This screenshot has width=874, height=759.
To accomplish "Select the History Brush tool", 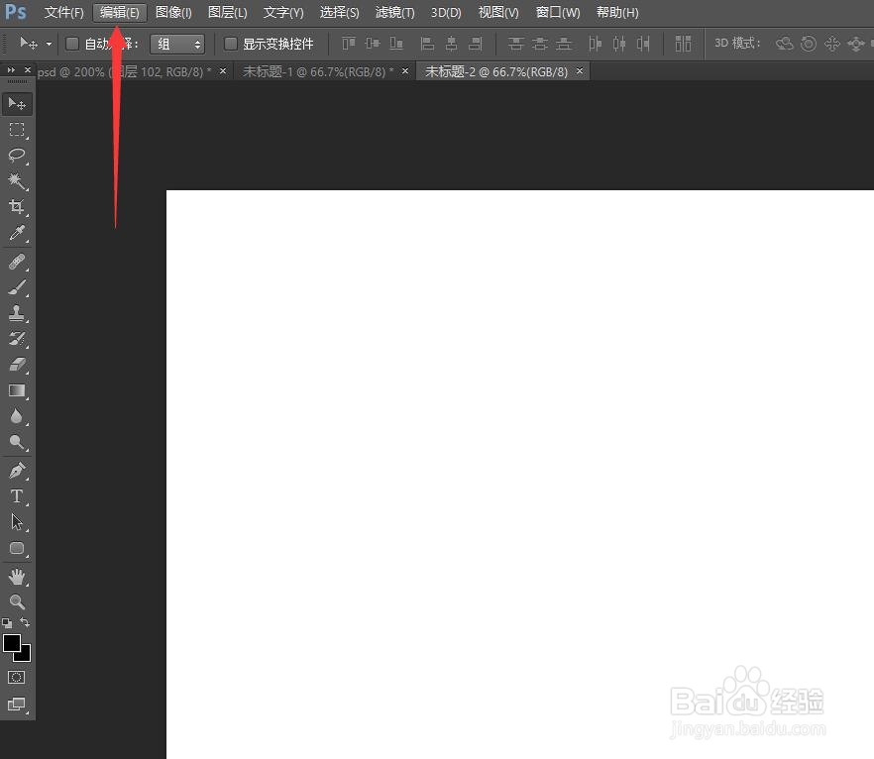I will pos(17,339).
